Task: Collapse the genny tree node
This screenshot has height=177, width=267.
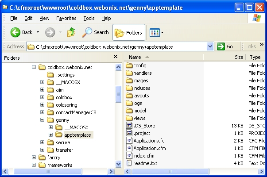Action: coord(42,120)
